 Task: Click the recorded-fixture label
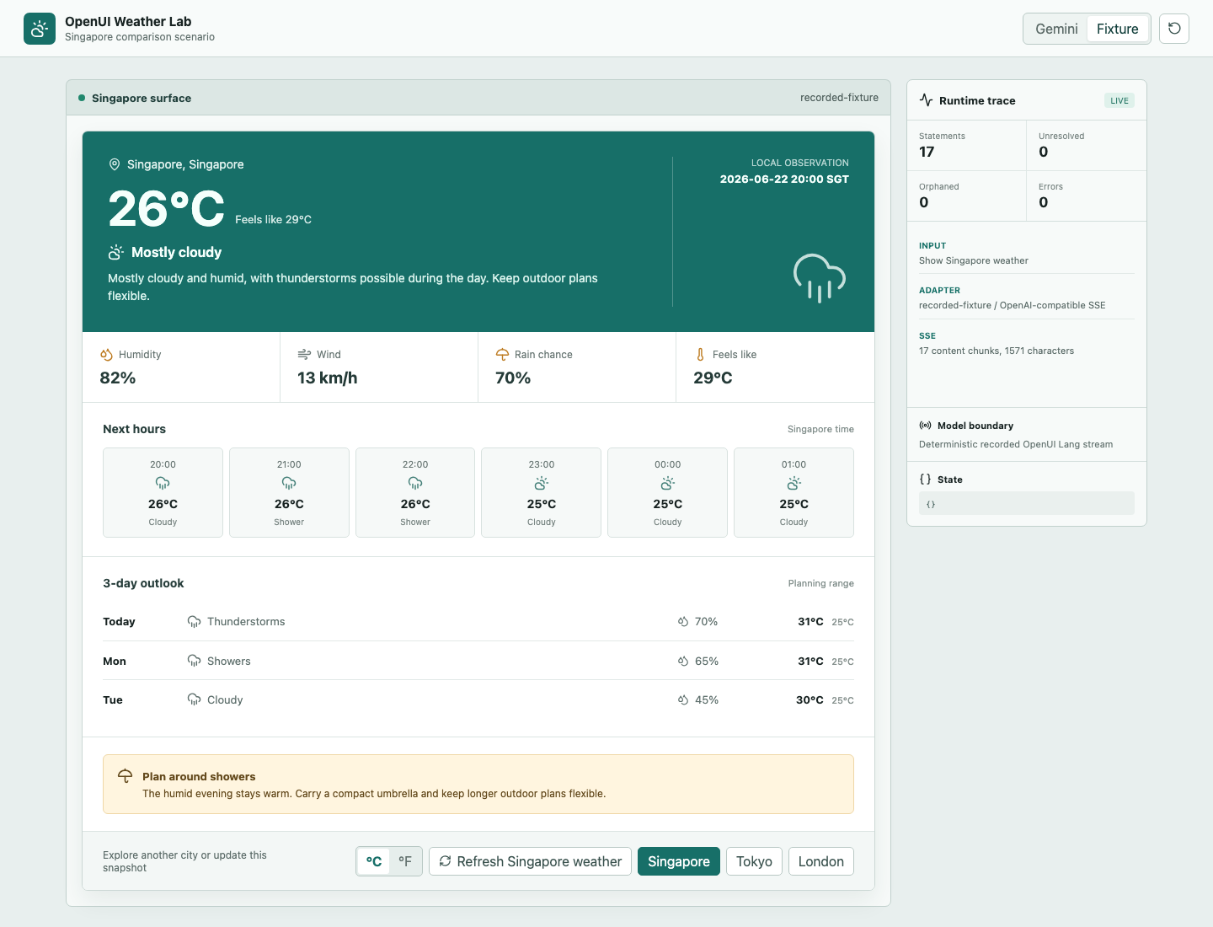839,98
